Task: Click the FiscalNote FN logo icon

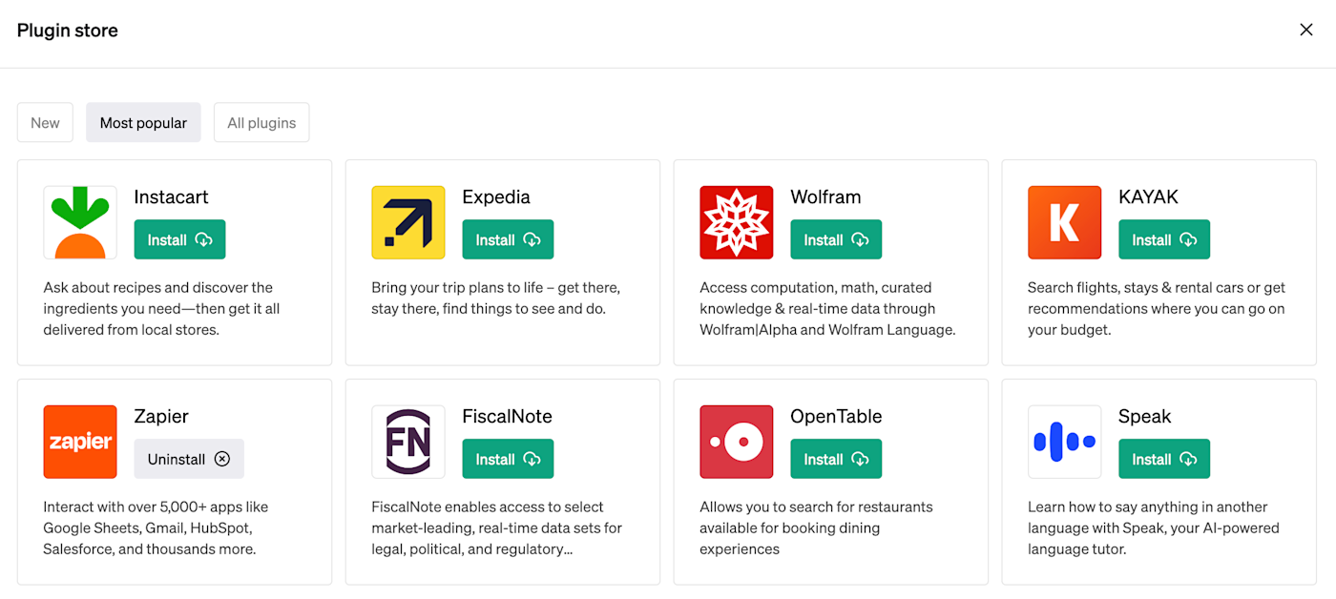Action: click(408, 442)
